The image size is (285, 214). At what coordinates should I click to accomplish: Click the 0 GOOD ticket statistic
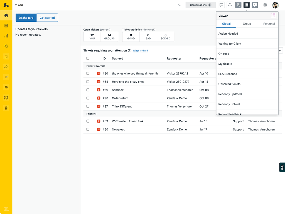[131, 37]
